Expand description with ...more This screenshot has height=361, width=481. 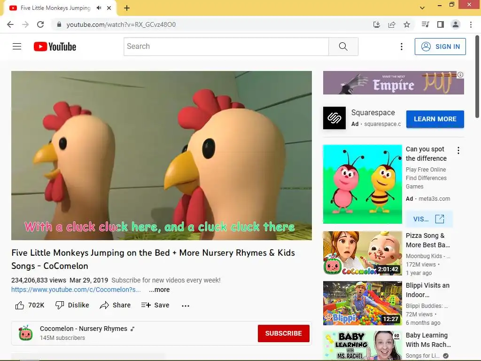pyautogui.click(x=159, y=290)
